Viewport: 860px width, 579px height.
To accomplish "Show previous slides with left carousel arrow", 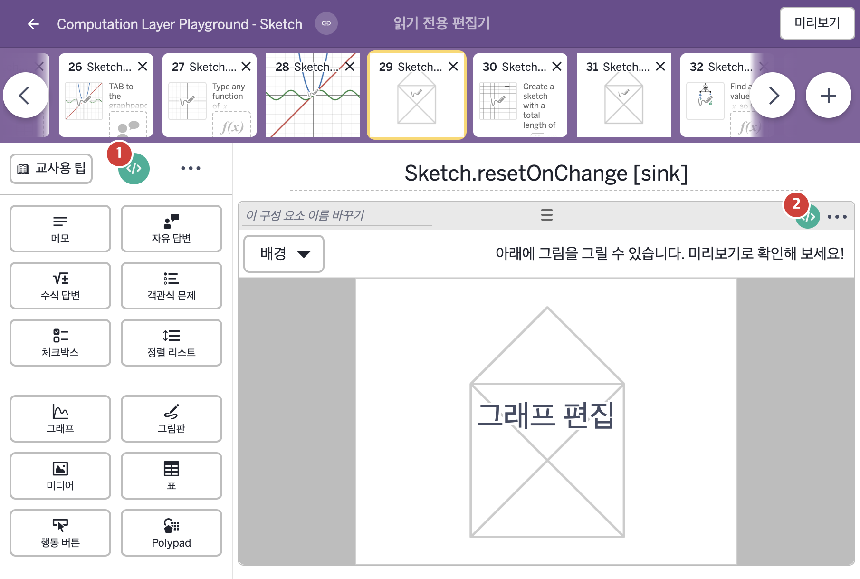I will click(x=25, y=96).
